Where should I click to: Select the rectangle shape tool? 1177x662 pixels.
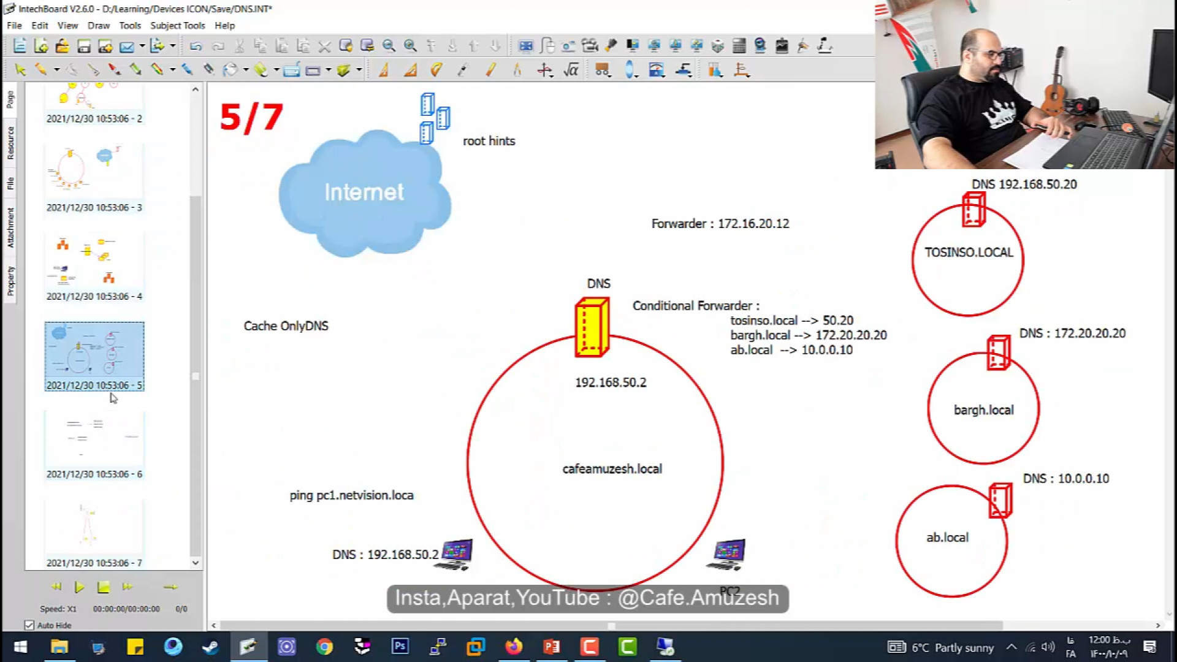[313, 70]
